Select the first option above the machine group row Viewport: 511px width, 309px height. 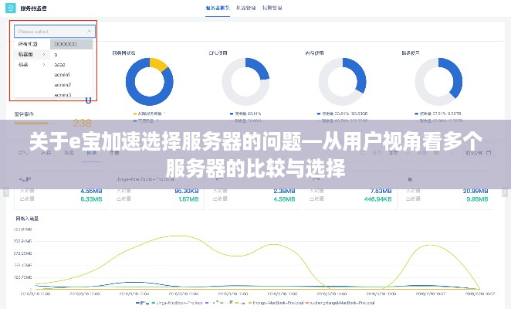pyautogui.click(x=28, y=44)
